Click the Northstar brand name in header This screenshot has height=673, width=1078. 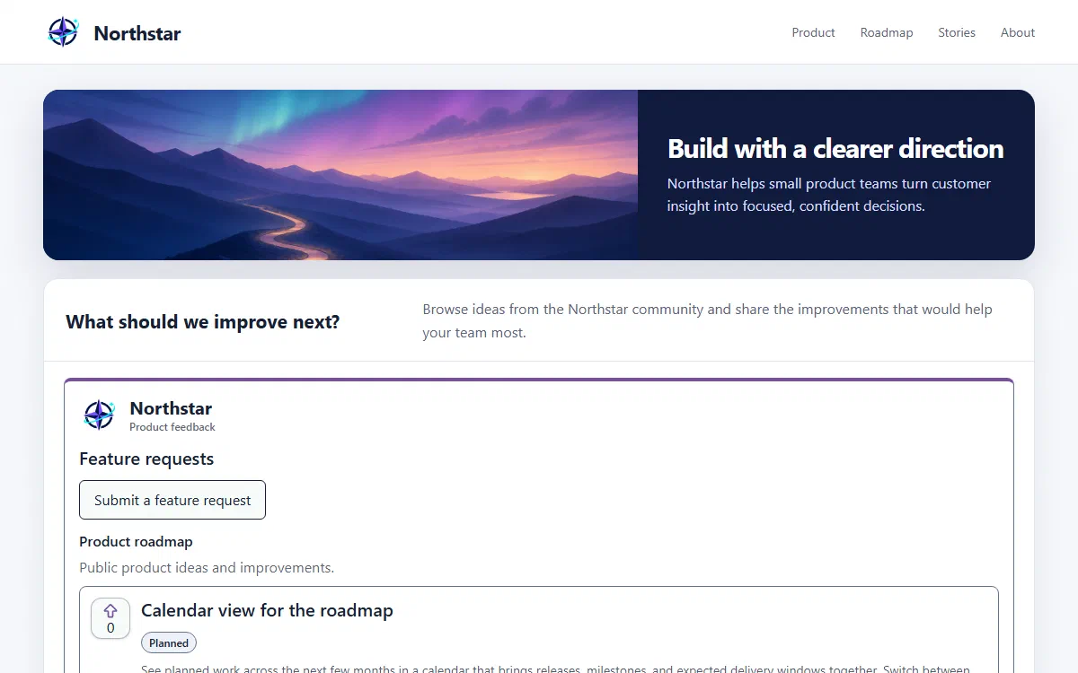137,33
